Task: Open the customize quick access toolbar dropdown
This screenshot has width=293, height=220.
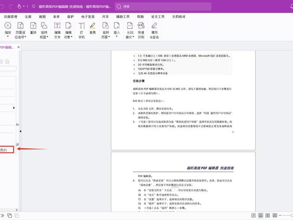Action: click(33, 7)
